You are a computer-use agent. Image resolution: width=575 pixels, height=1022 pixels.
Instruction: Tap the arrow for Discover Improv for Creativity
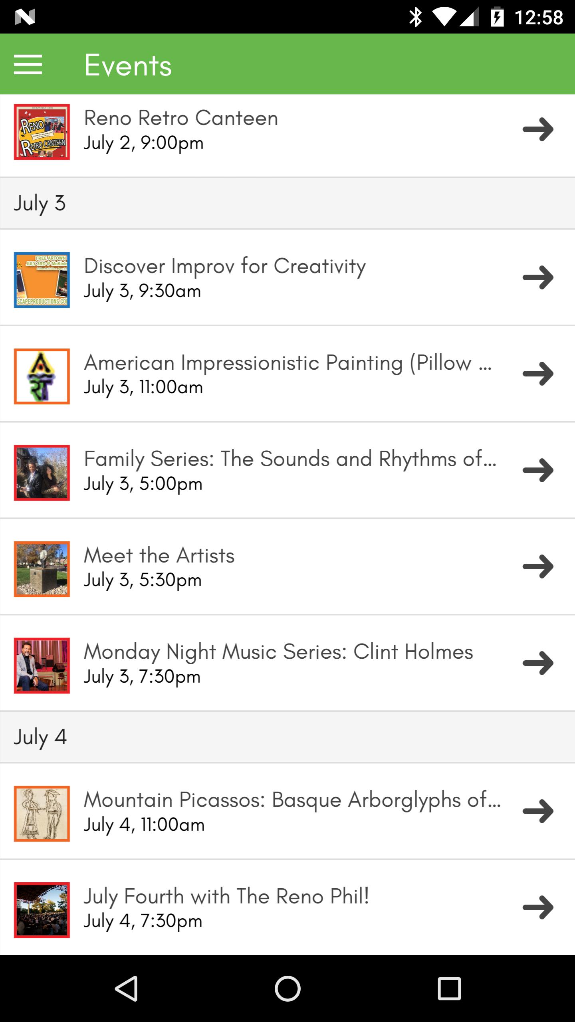[538, 277]
